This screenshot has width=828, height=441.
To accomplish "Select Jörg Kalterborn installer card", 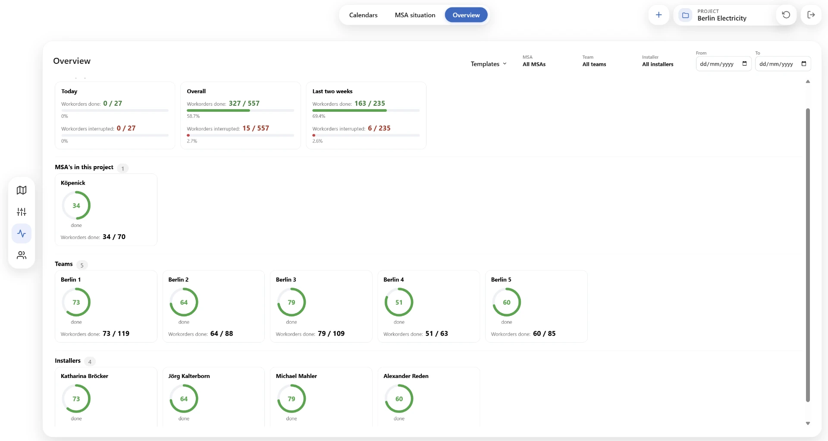I will [213, 397].
